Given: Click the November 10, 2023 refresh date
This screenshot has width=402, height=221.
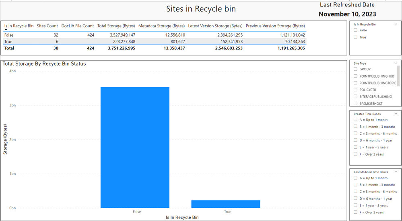Looking at the screenshot, I should [x=347, y=14].
